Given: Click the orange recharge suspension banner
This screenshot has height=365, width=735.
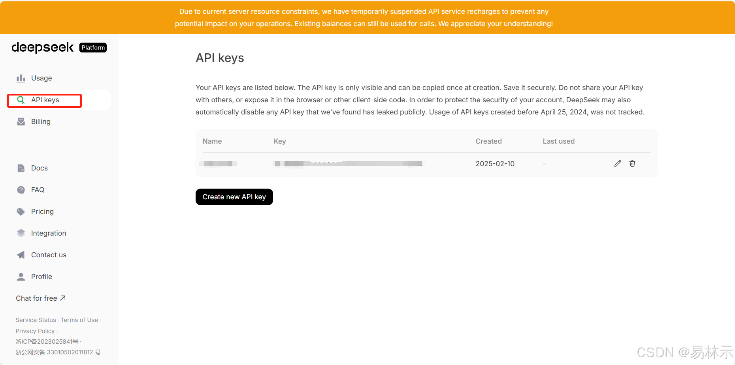Looking at the screenshot, I should 367,17.
